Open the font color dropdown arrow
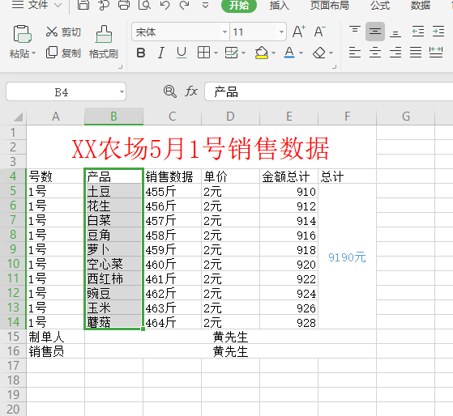This screenshot has width=453, height=416. 301,53
